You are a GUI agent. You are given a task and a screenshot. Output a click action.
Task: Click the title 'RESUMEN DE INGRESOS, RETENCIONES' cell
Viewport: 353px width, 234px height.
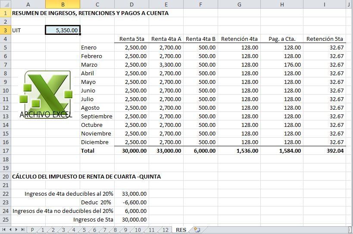90,13
